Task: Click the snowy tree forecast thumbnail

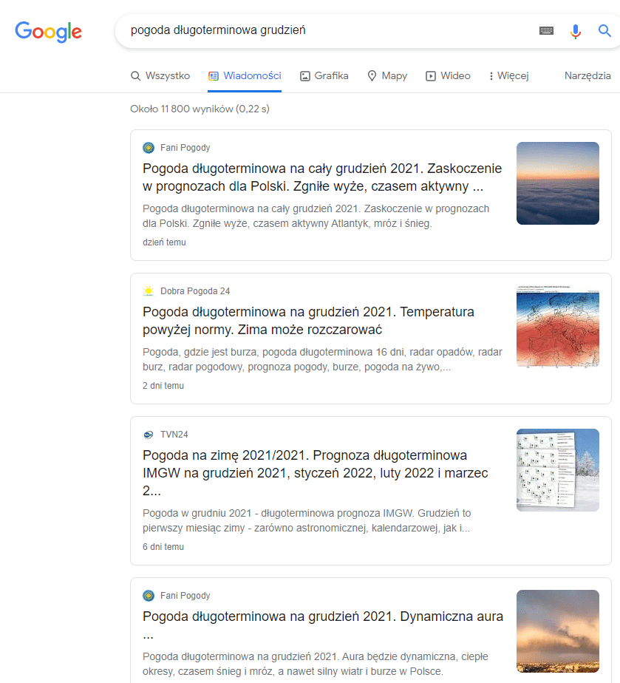Action: 557,469
